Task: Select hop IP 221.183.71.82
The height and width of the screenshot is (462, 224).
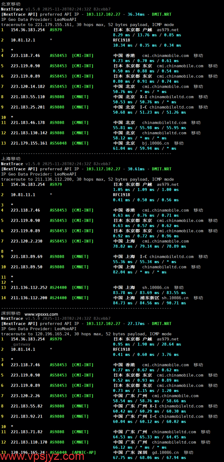Action: [27, 432]
